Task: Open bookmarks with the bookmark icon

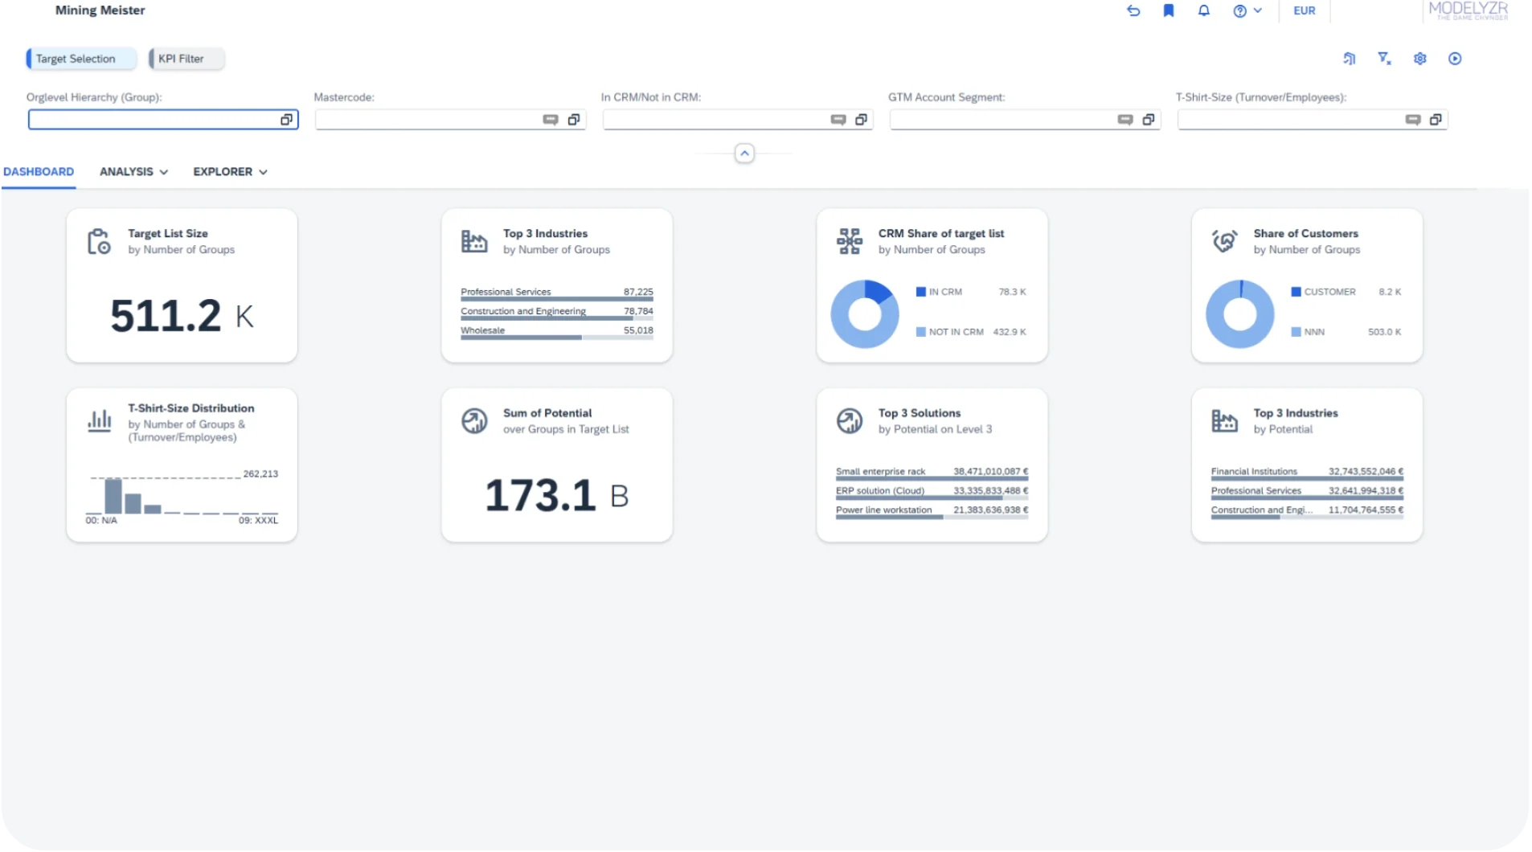Action: click(x=1169, y=10)
